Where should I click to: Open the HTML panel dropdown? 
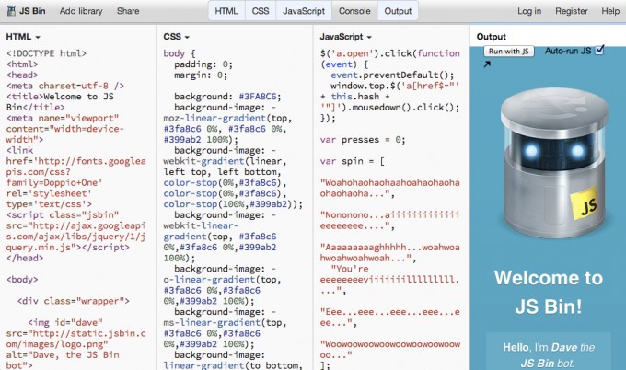pyautogui.click(x=23, y=37)
